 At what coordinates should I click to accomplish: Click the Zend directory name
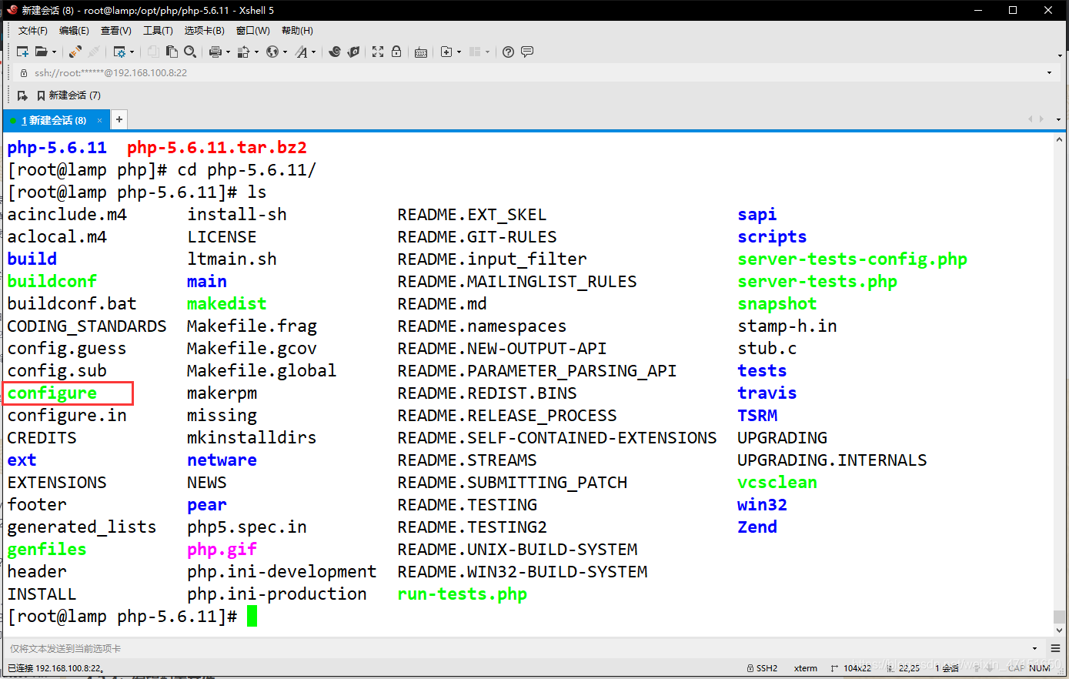click(x=757, y=527)
